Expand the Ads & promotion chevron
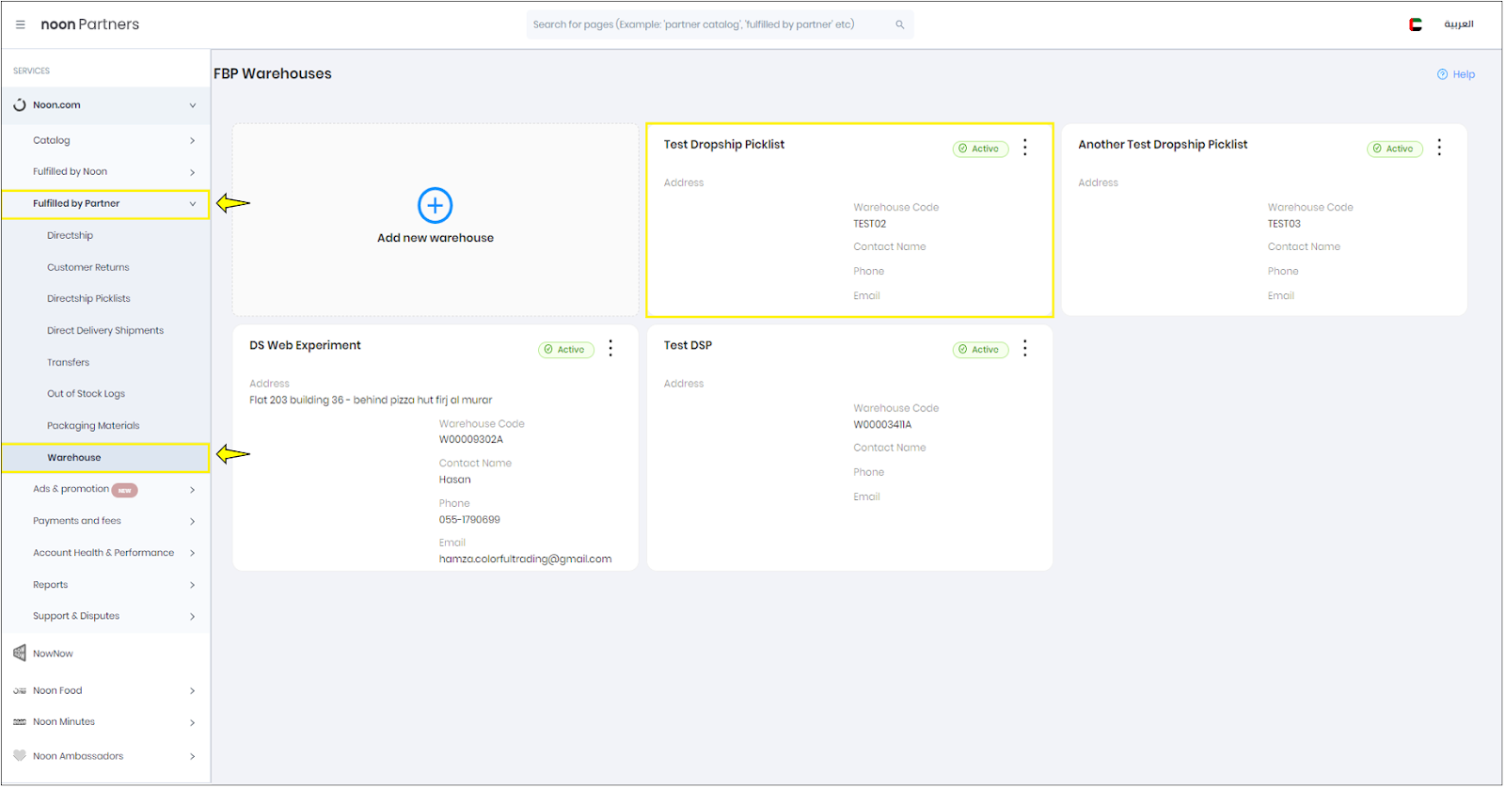This screenshot has height=788, width=1505. (x=193, y=490)
